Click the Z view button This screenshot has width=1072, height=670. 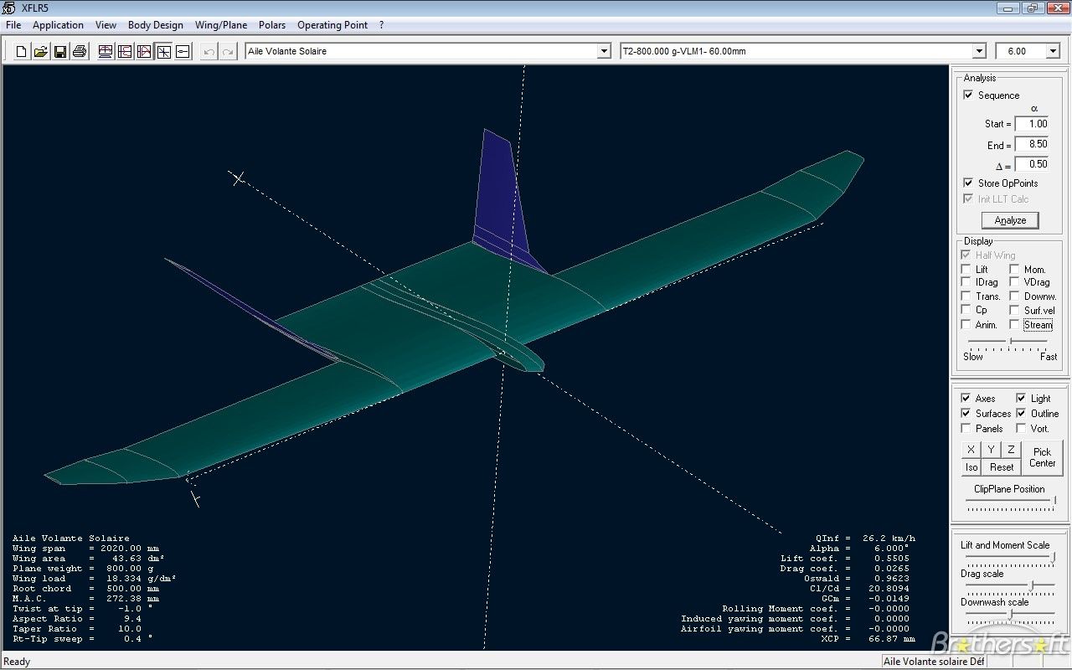[x=1011, y=450]
